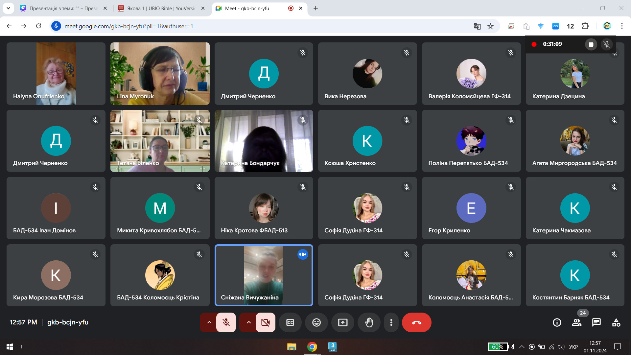Image resolution: width=631 pixels, height=355 pixels.
Task: Select Сніжана Вичужаніна's video tile
Action: (264, 275)
